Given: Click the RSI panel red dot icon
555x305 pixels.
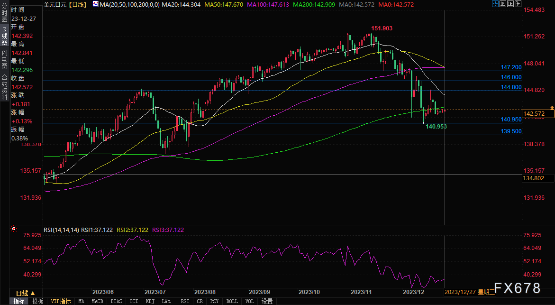Looking at the screenshot, I should click(x=13, y=229).
